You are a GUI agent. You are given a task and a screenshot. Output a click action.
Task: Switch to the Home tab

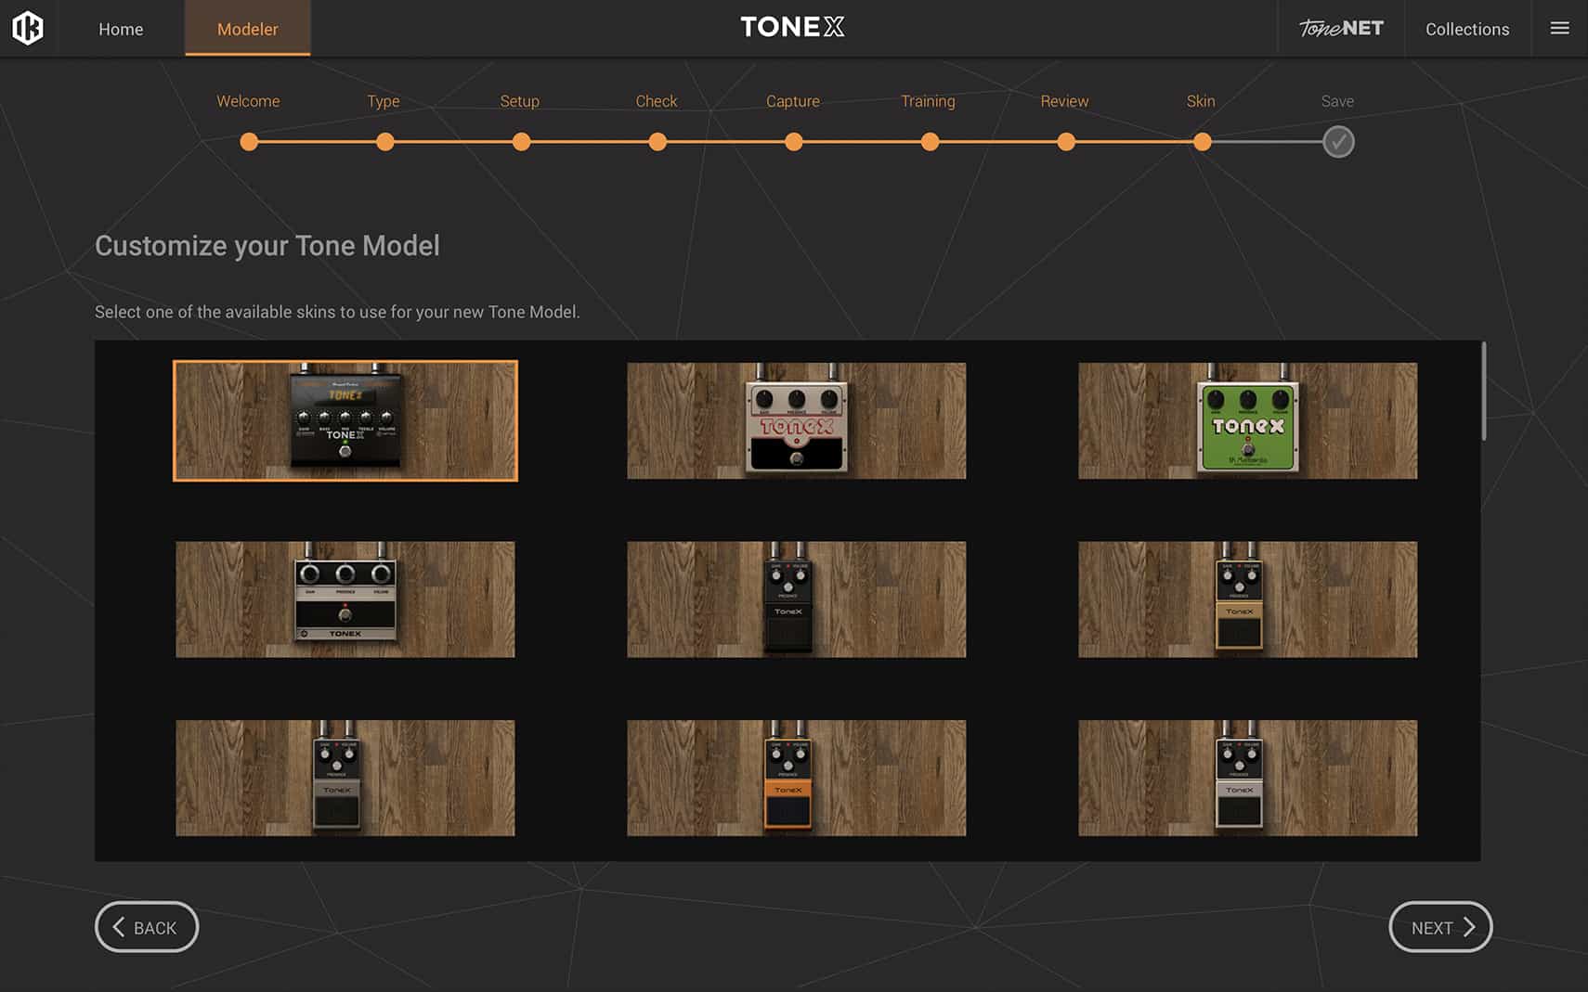coord(121,29)
